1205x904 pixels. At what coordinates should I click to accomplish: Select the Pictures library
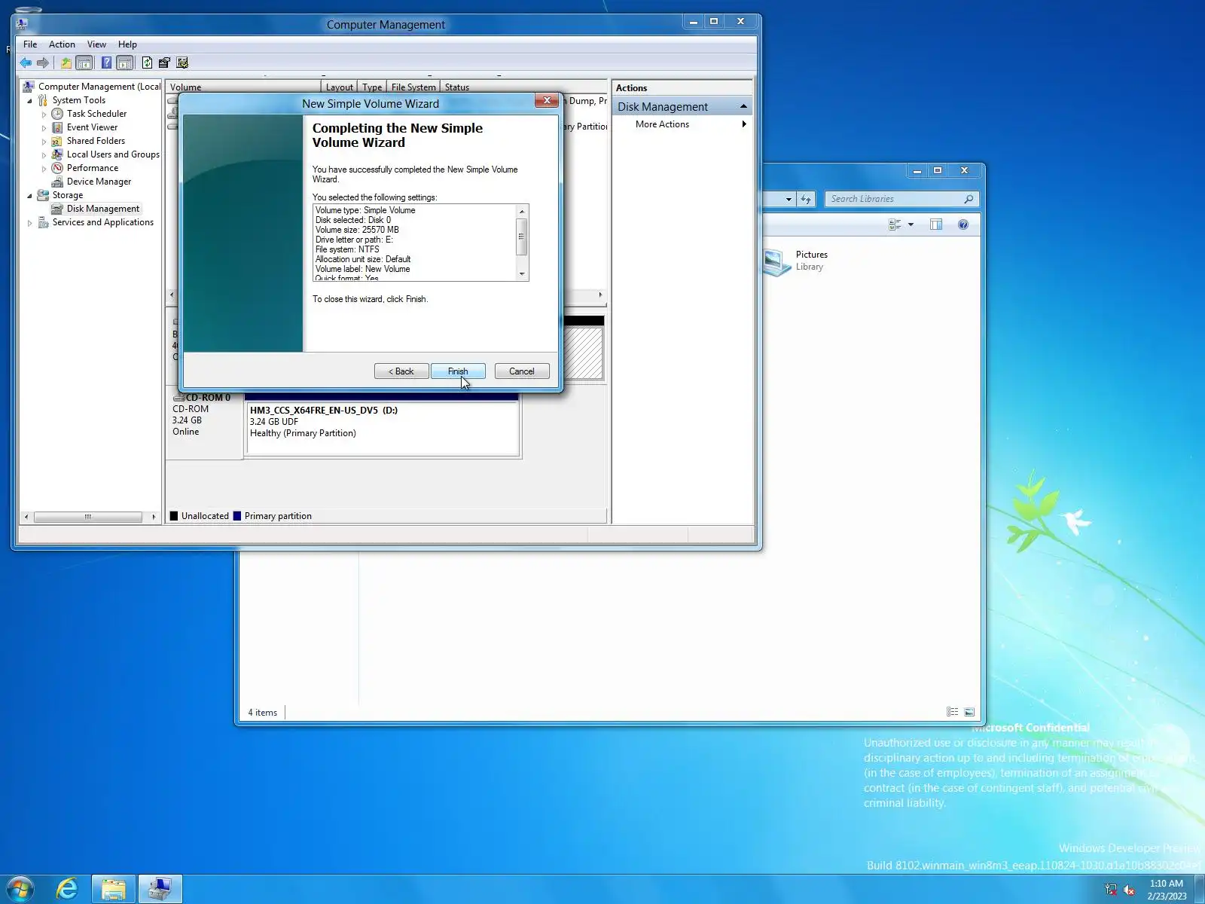pos(797,261)
